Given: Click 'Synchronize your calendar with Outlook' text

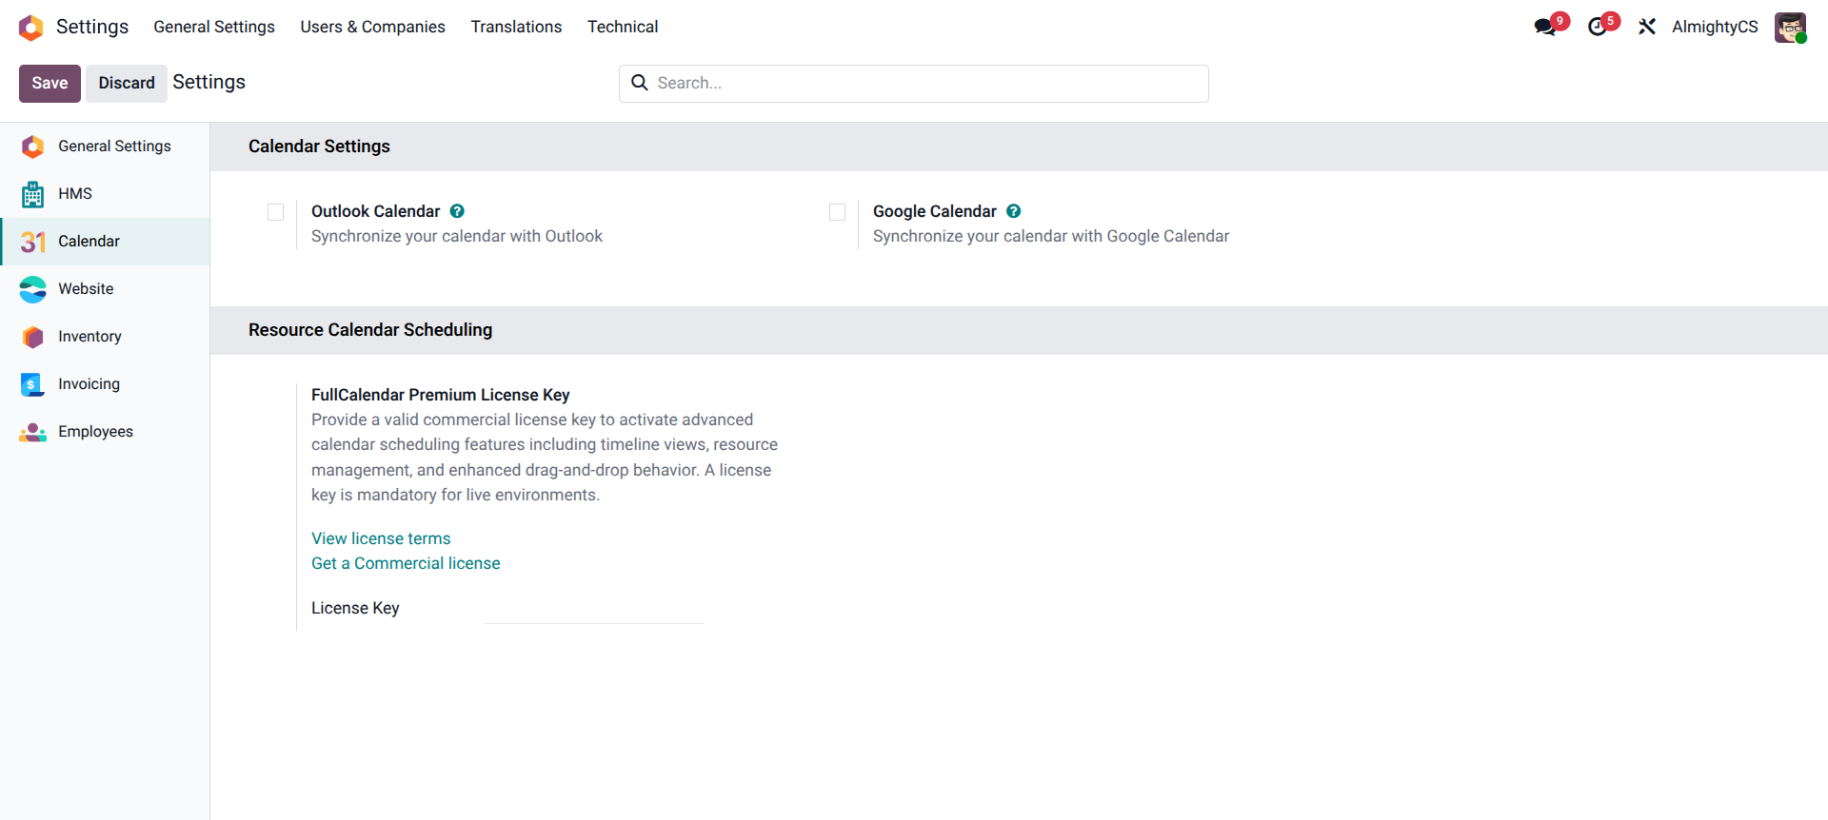Looking at the screenshot, I should (x=457, y=236).
